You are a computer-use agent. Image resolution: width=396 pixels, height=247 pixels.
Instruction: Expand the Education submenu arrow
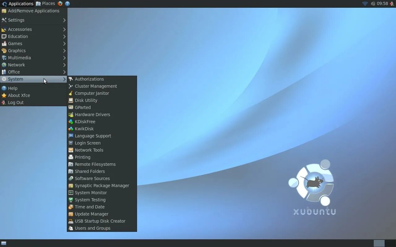tap(64, 36)
